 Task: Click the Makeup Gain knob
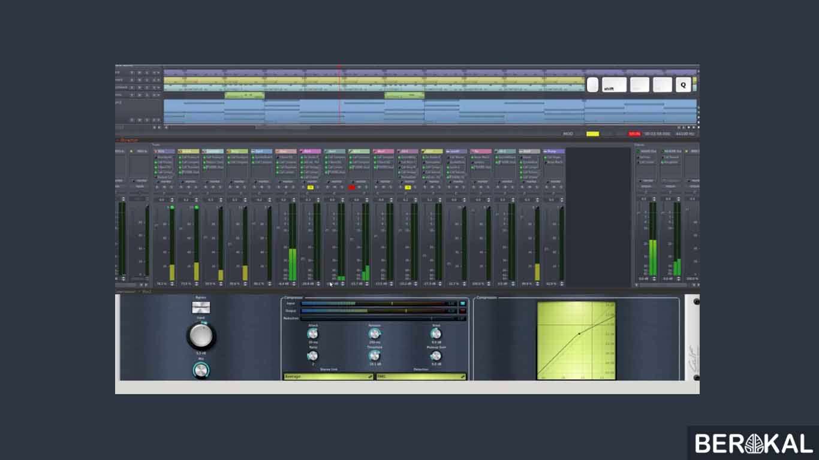click(436, 356)
